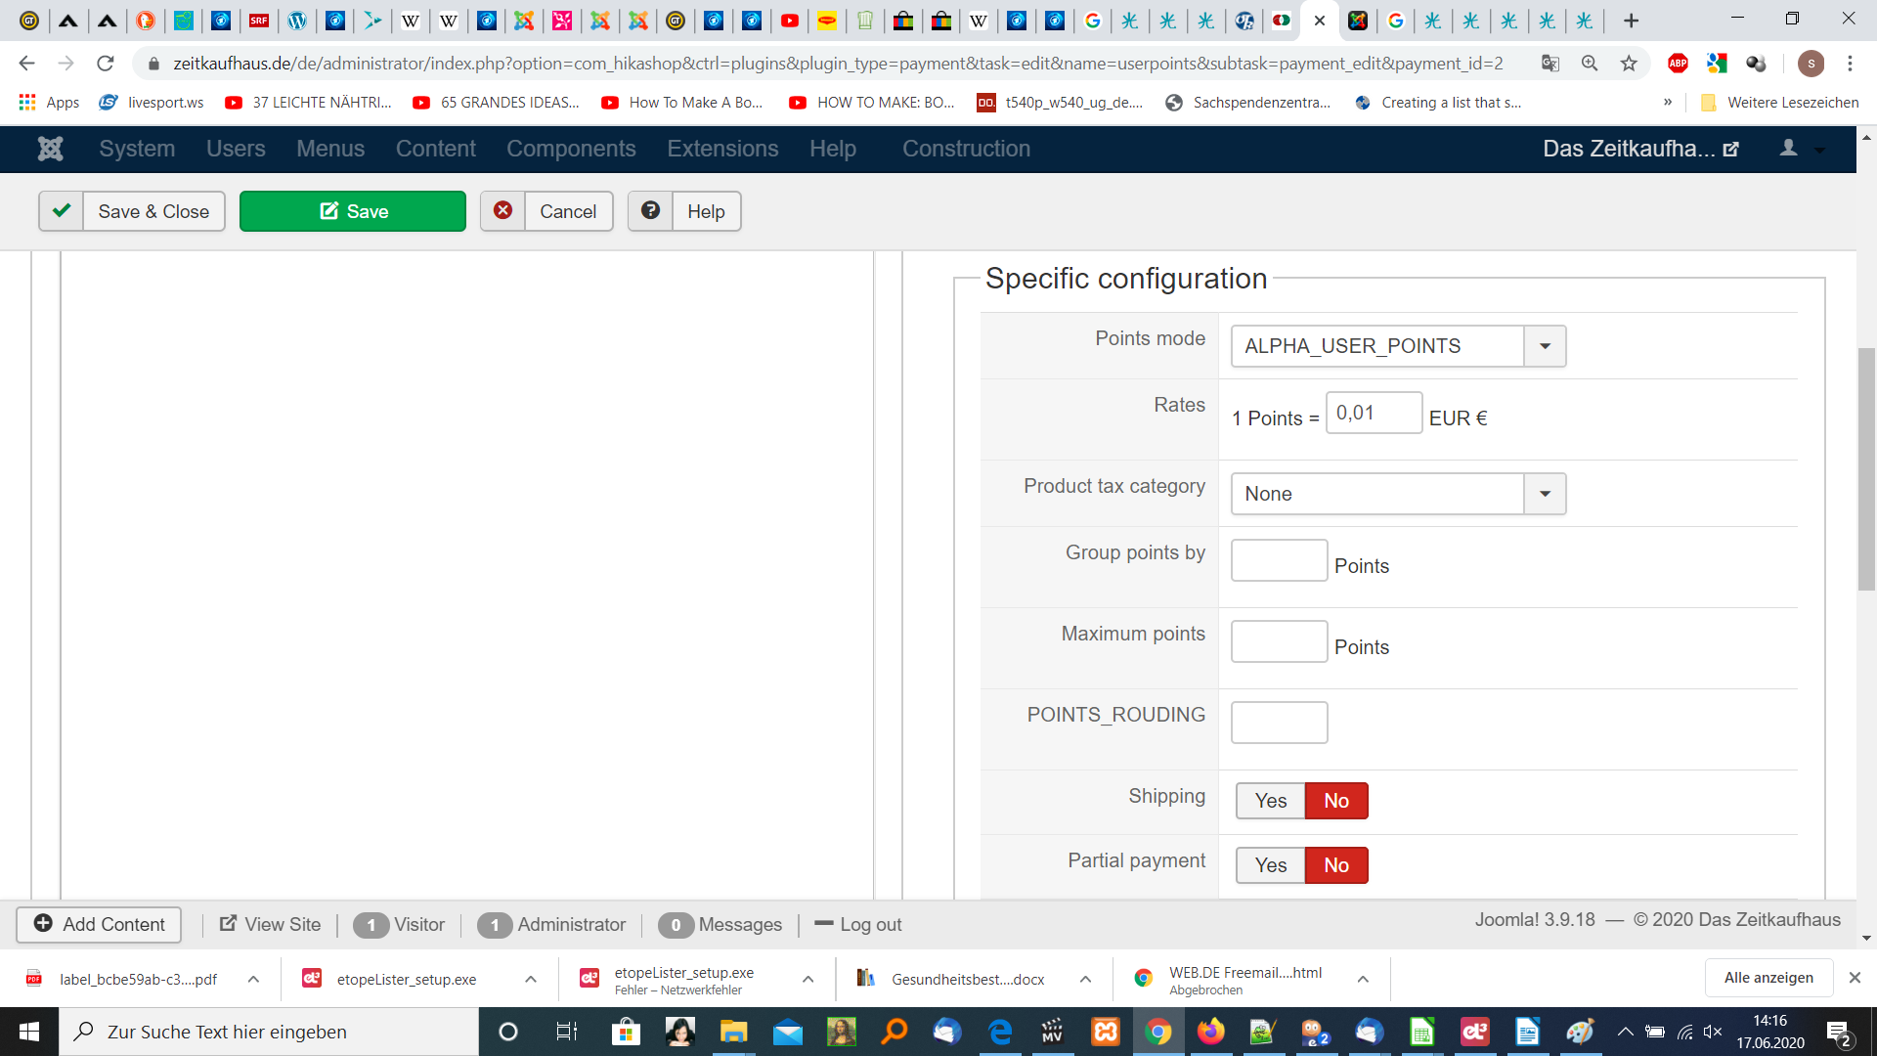Open Google Translate icon in address bar
1877x1056 pixels.
1550,64
